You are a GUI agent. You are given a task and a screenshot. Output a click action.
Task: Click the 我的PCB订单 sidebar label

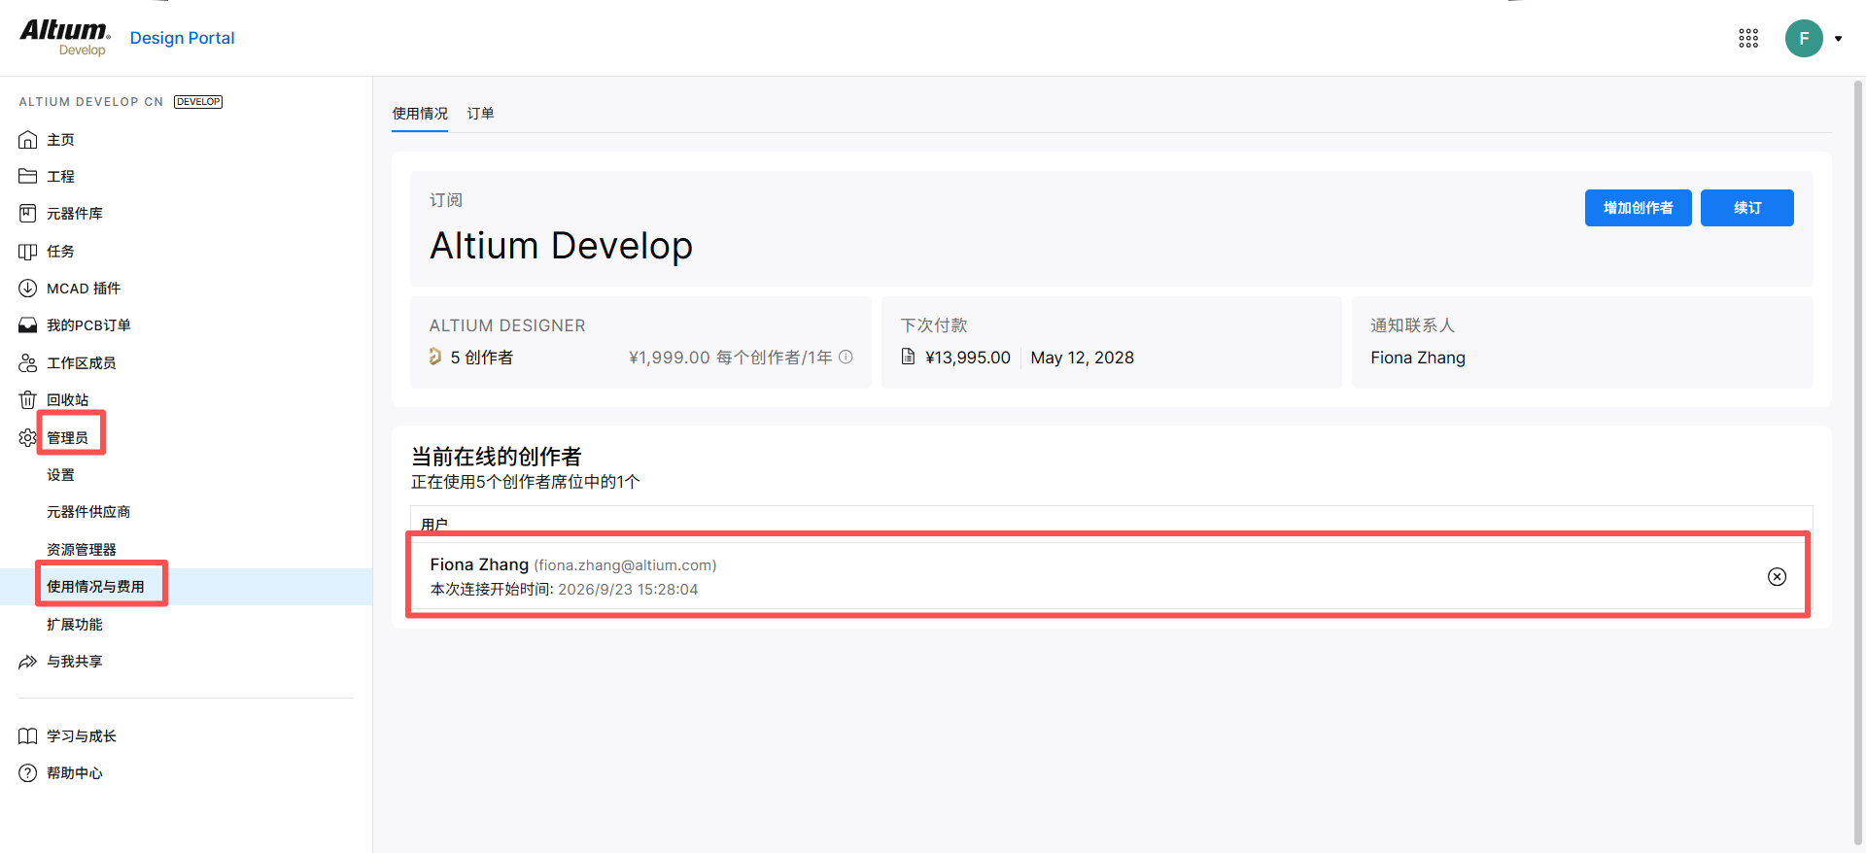pos(88,325)
